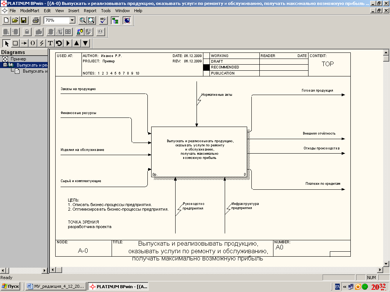This screenshot has height=292, width=390.
Task: Click the Готовая продукция output label
Action: 317,90
